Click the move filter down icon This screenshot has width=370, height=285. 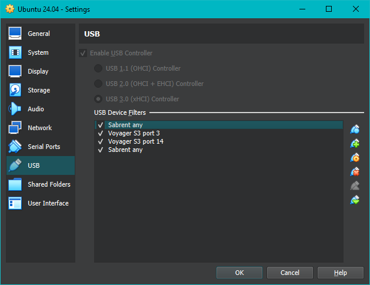coord(355,200)
